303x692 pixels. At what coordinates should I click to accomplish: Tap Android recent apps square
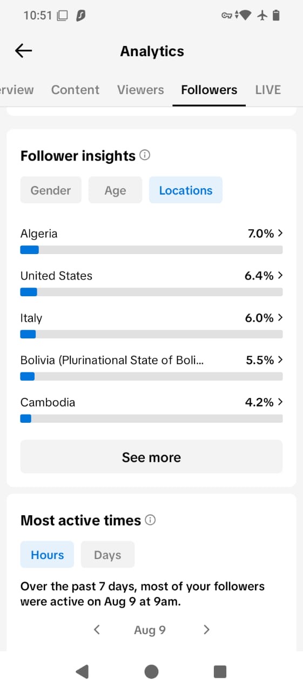220,671
